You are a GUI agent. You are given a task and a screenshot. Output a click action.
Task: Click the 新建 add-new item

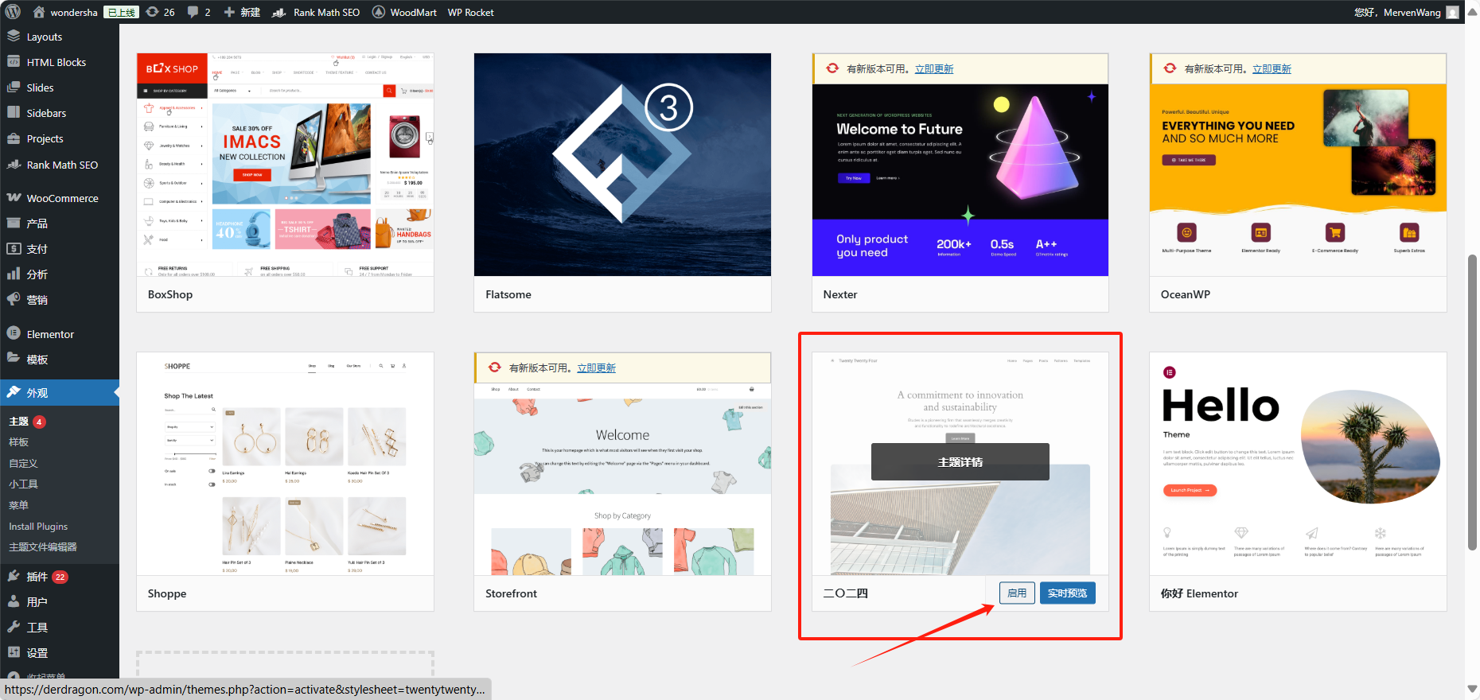click(x=242, y=12)
